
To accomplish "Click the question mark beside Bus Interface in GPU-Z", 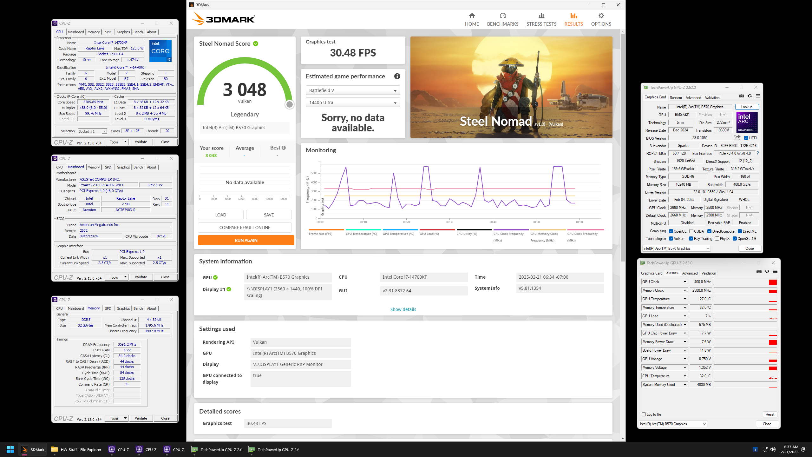I will coord(757,153).
